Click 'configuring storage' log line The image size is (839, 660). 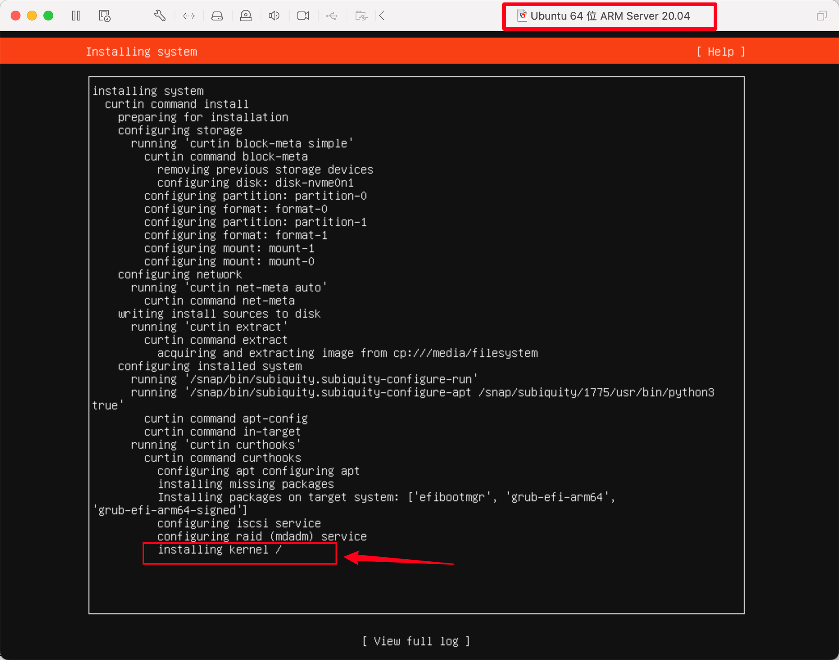coord(180,130)
